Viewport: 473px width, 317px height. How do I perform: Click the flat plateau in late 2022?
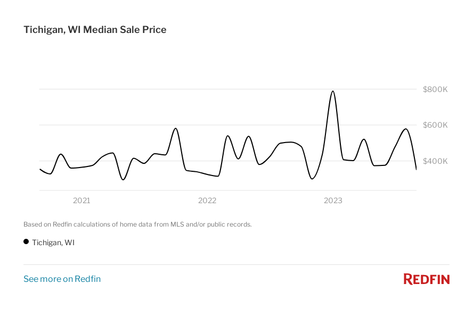tap(289, 142)
